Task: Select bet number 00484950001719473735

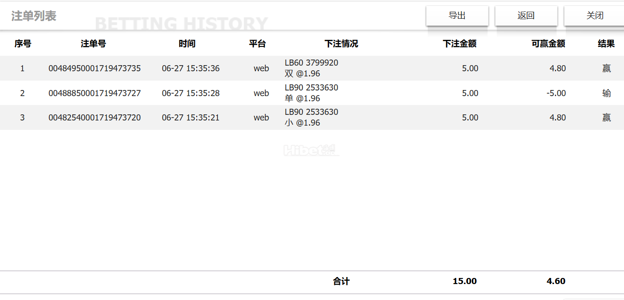Action: pyautogui.click(x=95, y=68)
